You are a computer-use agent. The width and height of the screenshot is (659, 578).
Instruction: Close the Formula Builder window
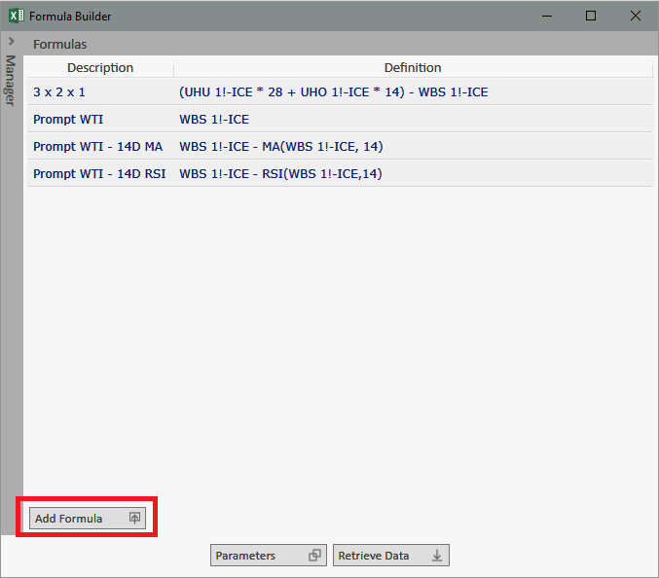(x=636, y=16)
